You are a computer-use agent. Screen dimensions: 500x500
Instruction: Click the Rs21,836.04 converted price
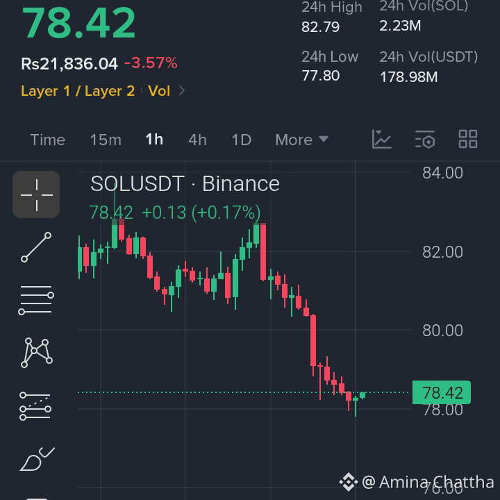[x=69, y=63]
